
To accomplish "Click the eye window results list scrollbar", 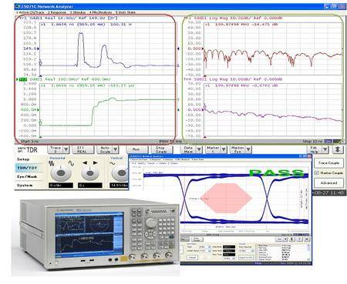I will (x=308, y=252).
